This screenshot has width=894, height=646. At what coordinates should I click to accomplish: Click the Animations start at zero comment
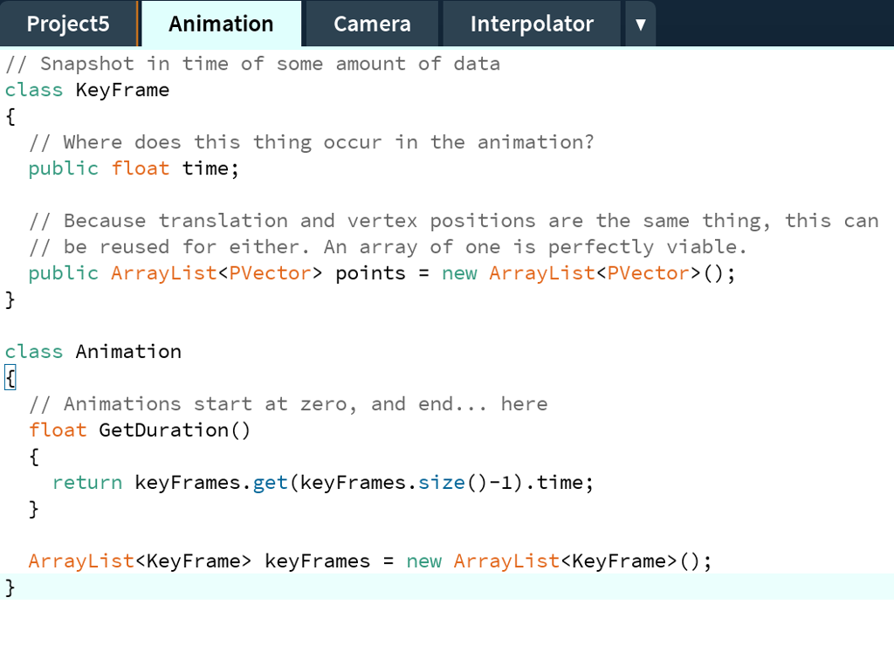click(288, 403)
